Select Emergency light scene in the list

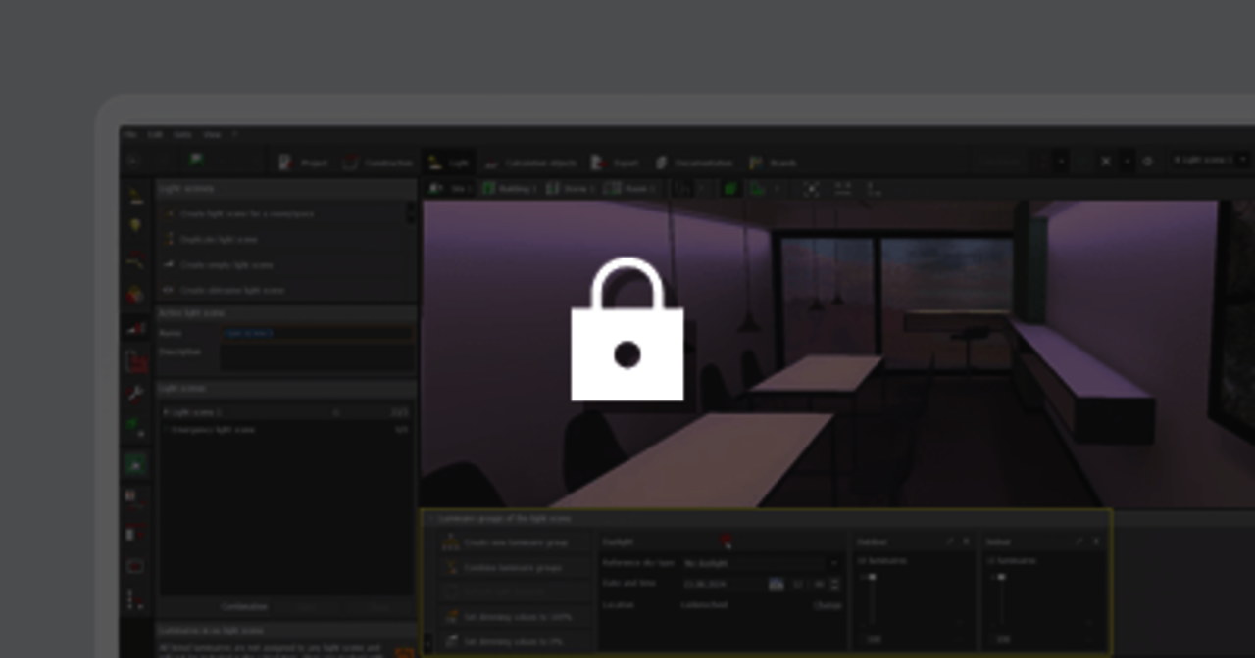click(x=214, y=430)
